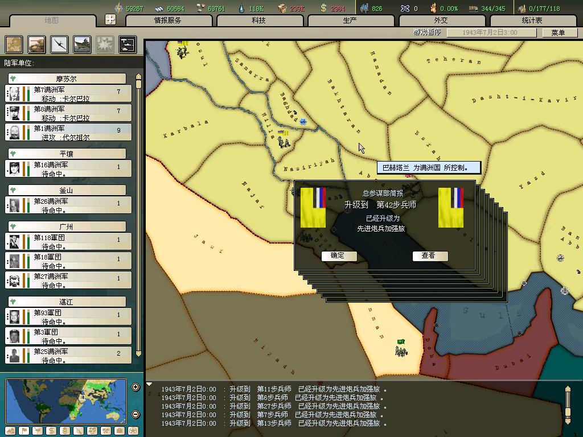Click log entry about 第27步兵师

pyautogui.click(x=274, y=406)
